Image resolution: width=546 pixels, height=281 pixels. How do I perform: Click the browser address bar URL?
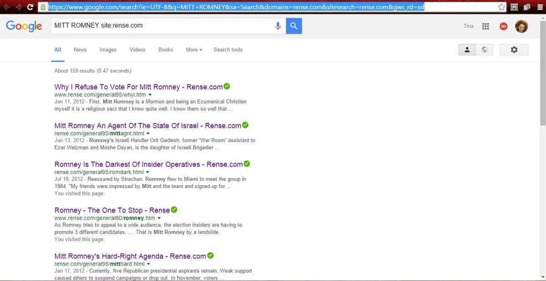pyautogui.click(x=237, y=7)
